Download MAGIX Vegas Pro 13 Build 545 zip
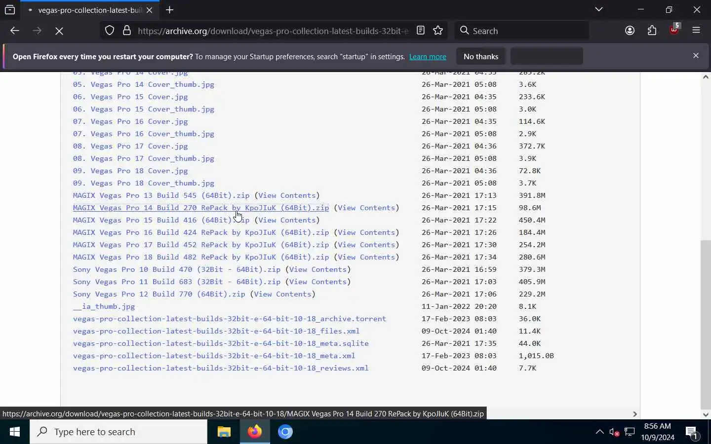711x444 pixels. [161, 195]
